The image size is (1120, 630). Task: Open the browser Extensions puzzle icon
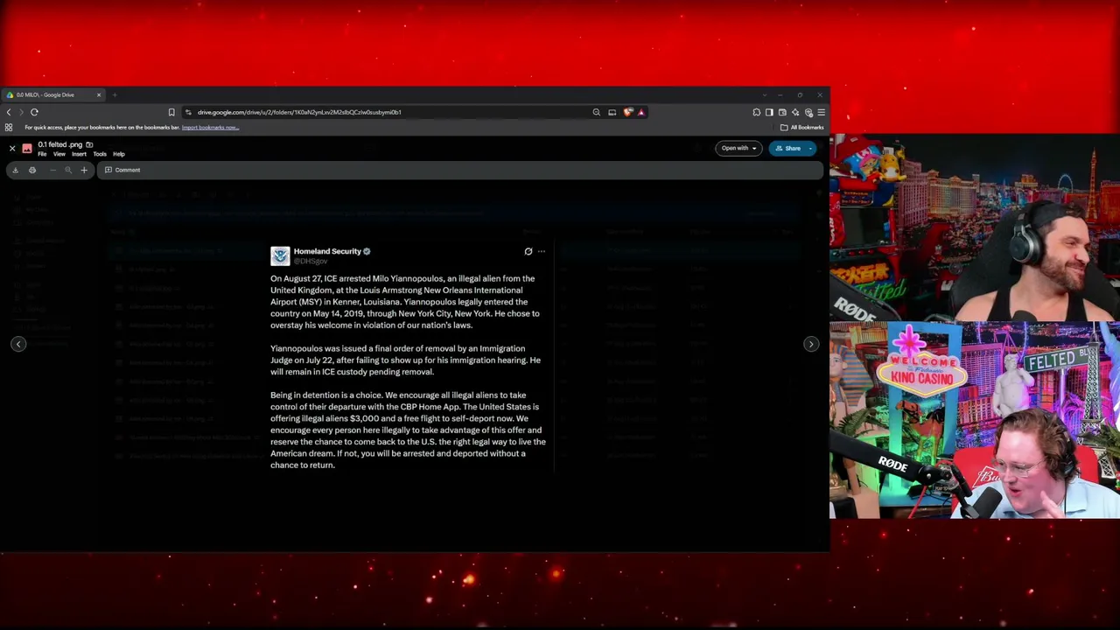[x=757, y=112]
